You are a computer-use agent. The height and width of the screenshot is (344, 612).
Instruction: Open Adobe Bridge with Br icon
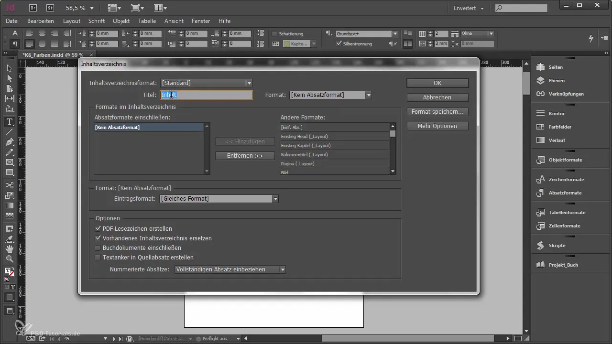(x=33, y=8)
